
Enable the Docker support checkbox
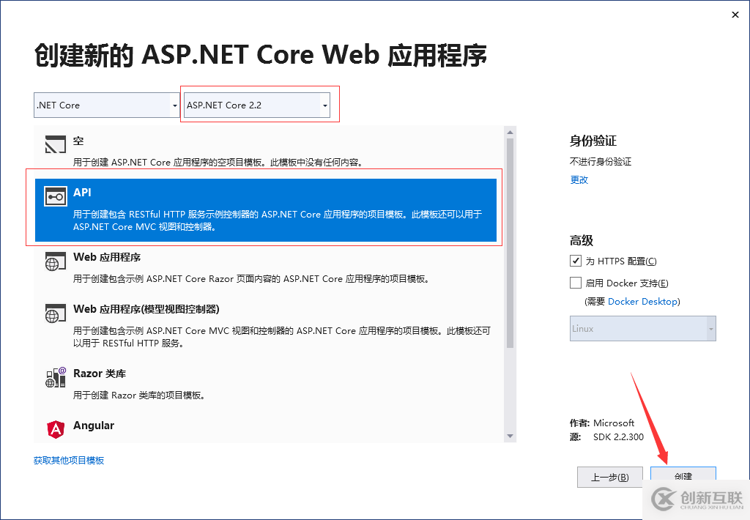click(x=576, y=283)
